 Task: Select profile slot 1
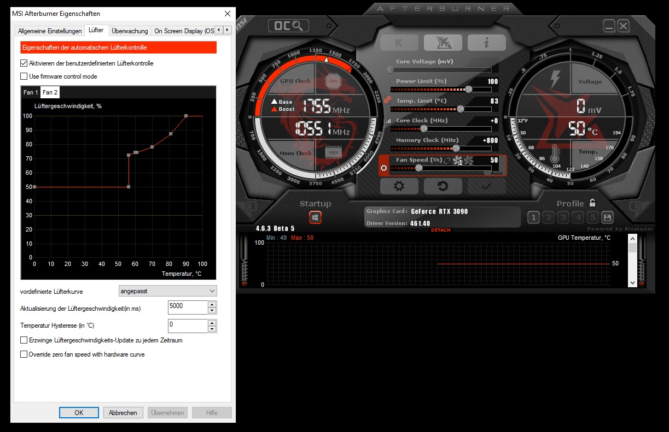(x=533, y=217)
